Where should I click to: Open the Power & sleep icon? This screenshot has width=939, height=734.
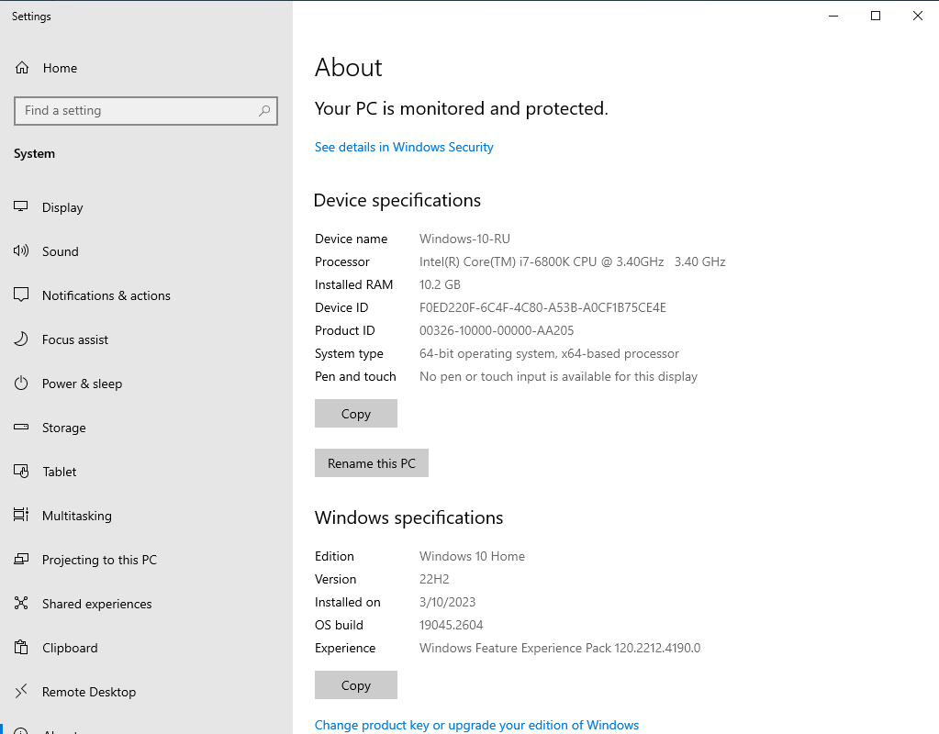[21, 384]
